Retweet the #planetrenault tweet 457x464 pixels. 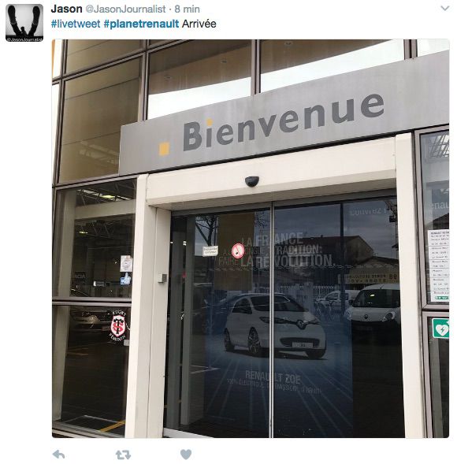click(123, 455)
